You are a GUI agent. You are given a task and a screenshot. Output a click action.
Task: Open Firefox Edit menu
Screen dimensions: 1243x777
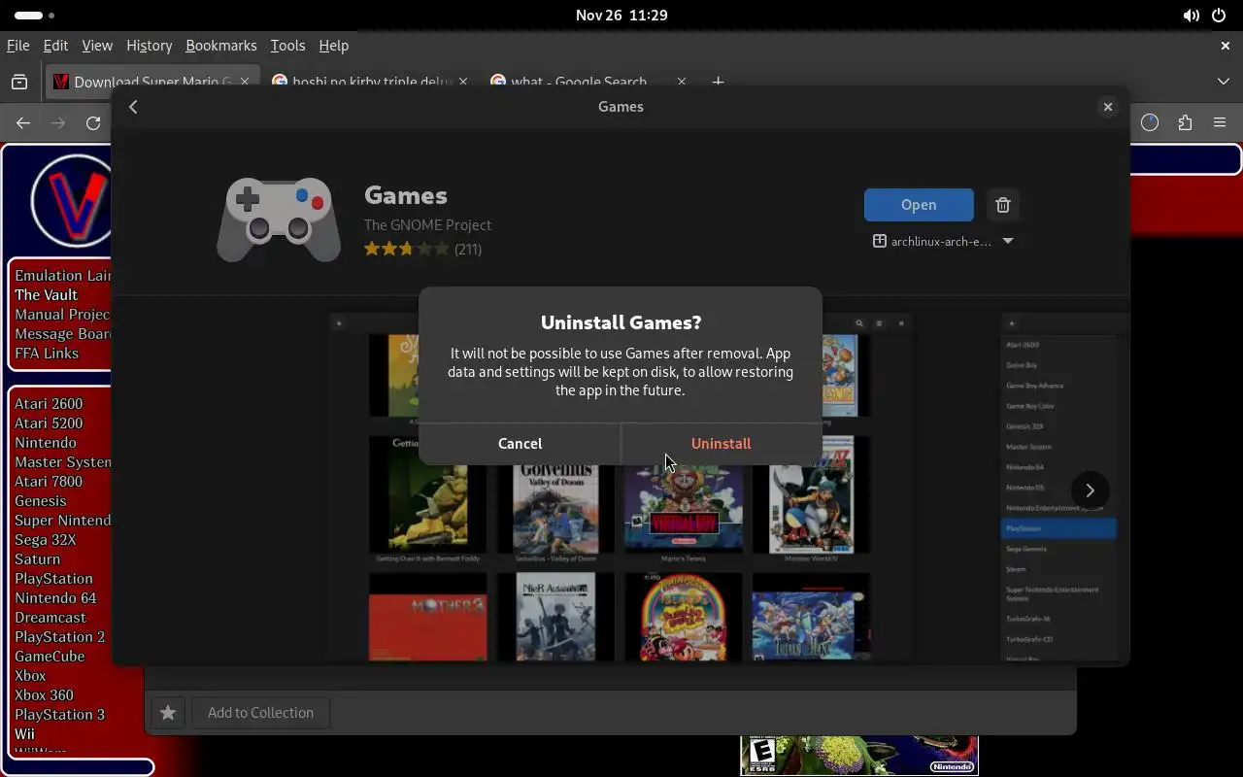pyautogui.click(x=55, y=46)
